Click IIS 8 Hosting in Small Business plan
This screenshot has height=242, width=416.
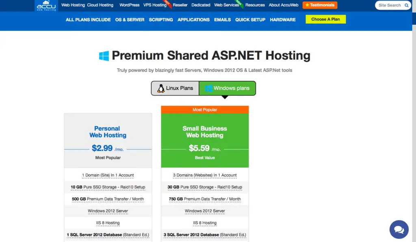point(205,223)
